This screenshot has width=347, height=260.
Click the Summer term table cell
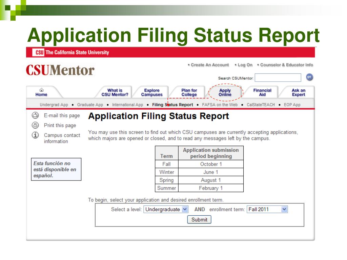[x=166, y=188]
